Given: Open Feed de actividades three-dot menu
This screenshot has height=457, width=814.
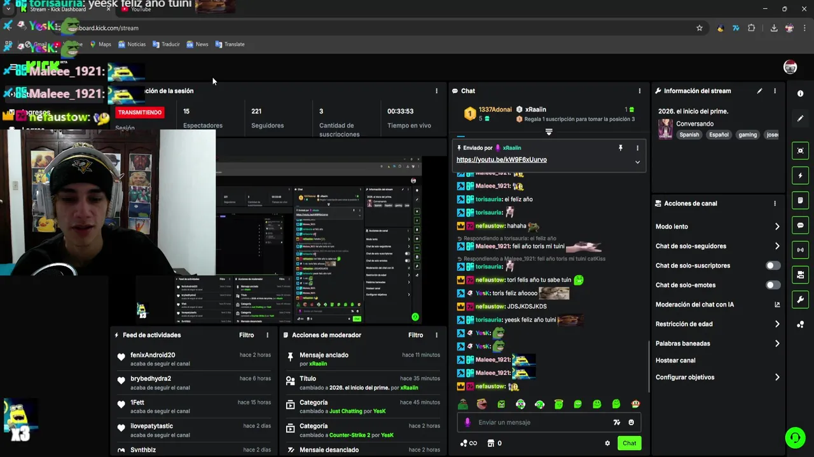Looking at the screenshot, I should (267, 335).
